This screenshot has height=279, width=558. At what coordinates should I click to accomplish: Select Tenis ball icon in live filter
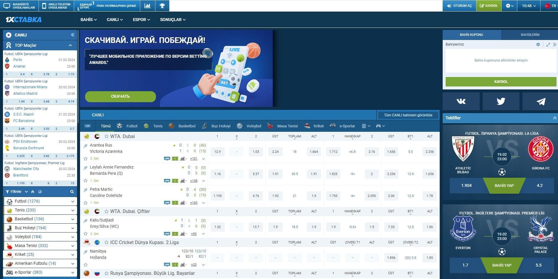146,126
